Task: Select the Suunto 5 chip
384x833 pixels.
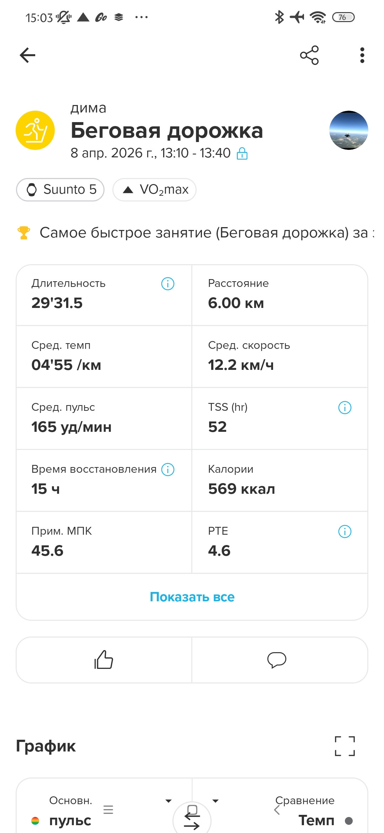Action: (x=60, y=189)
